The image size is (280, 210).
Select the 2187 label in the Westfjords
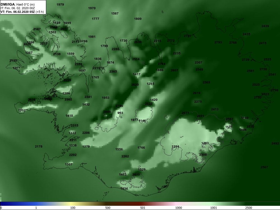coord(37,29)
